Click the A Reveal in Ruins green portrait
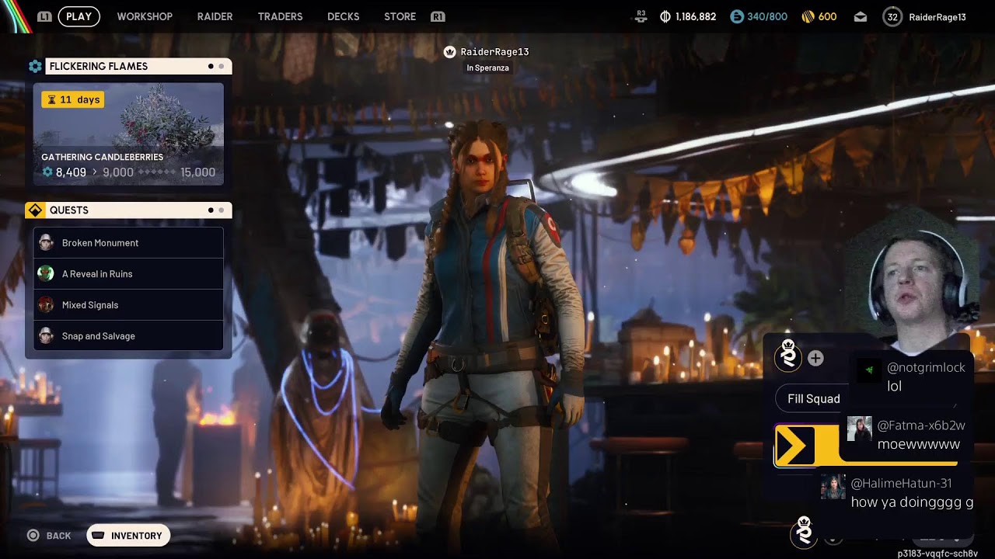 [x=46, y=273]
